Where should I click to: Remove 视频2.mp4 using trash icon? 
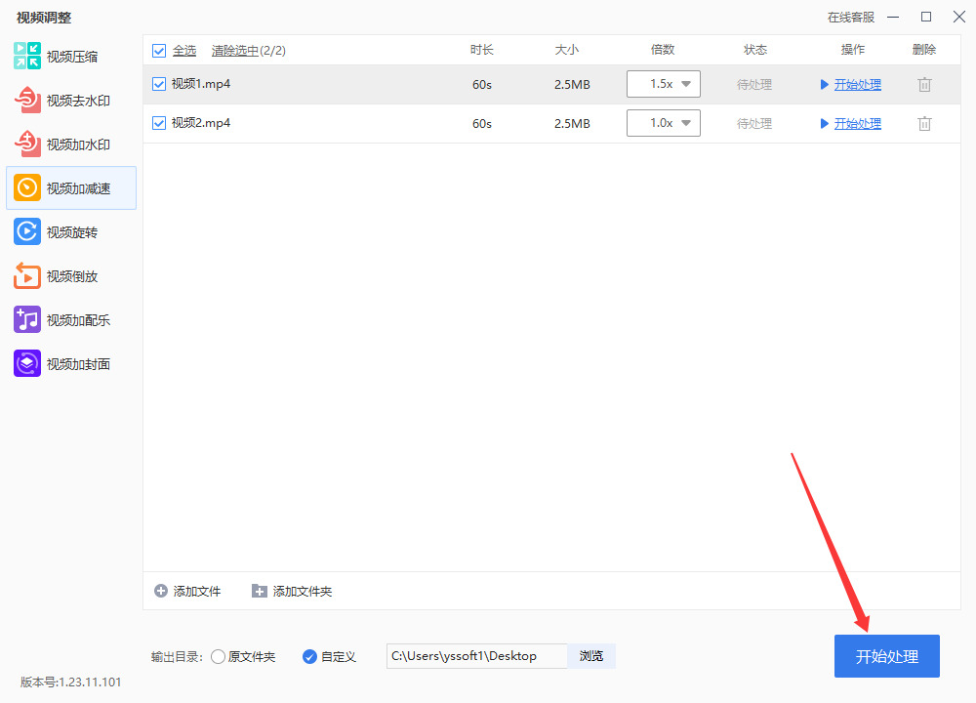coord(924,124)
